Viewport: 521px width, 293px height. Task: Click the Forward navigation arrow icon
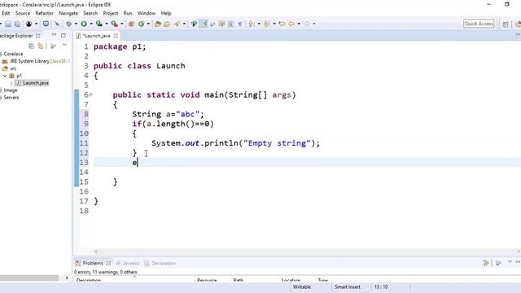coord(307,24)
